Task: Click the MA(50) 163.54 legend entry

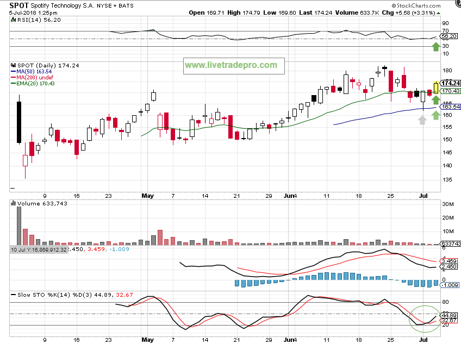Action: click(31, 71)
